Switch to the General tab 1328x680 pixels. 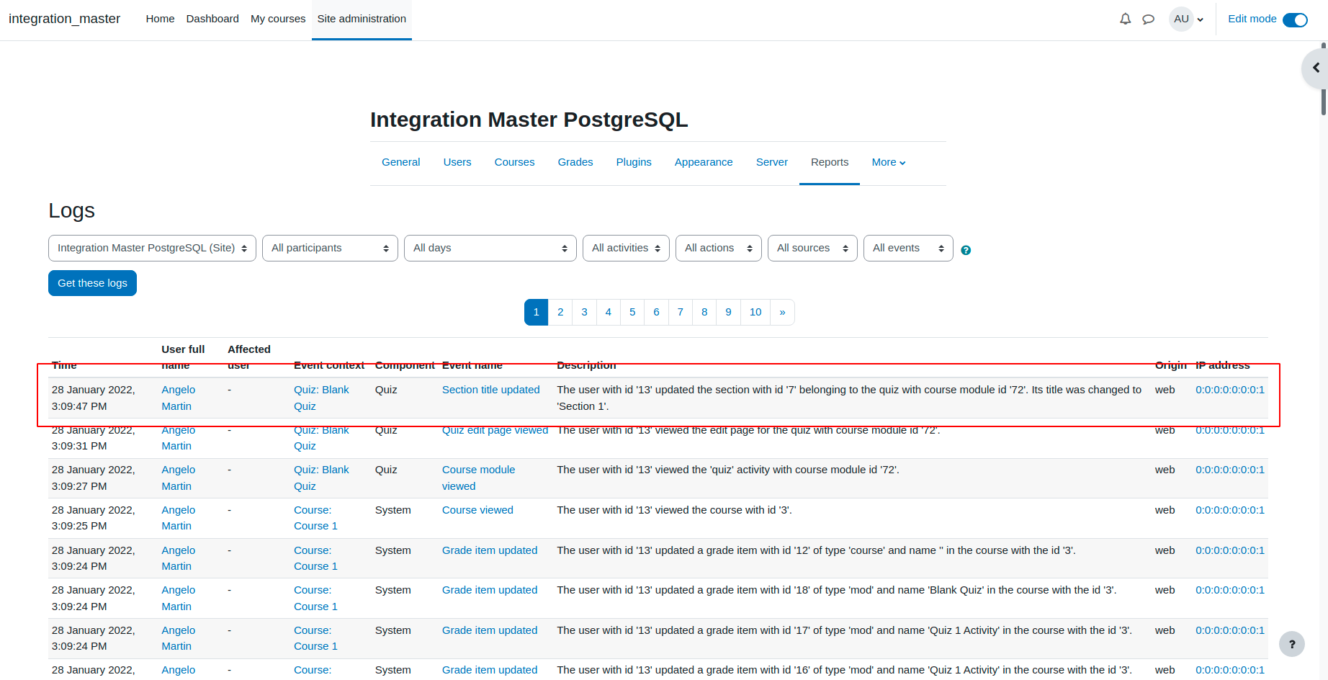pos(401,162)
